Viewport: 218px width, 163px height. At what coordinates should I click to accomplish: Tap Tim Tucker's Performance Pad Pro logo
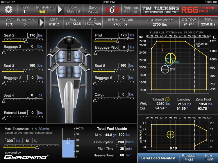point(161,10)
